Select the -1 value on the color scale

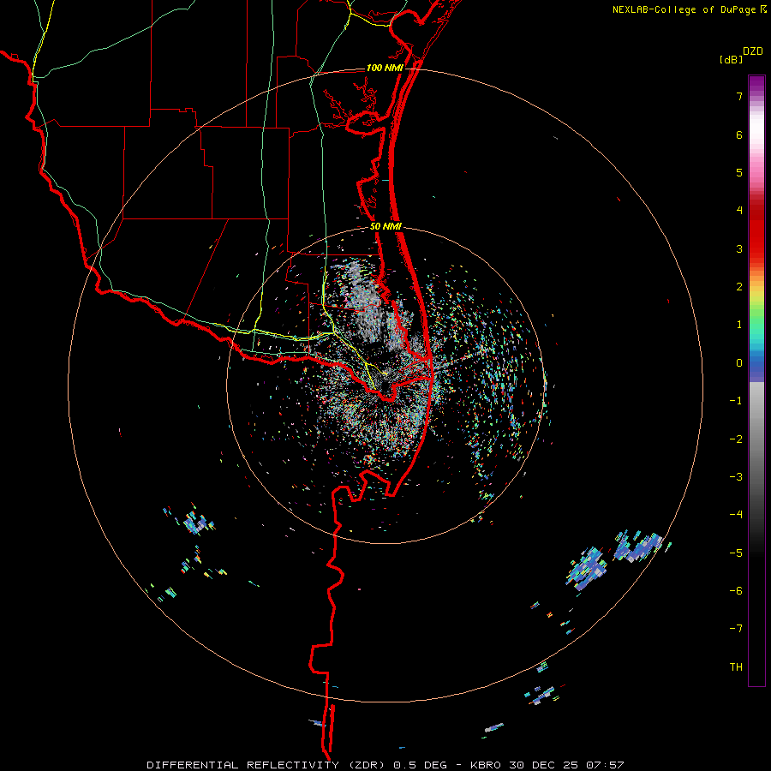736,401
